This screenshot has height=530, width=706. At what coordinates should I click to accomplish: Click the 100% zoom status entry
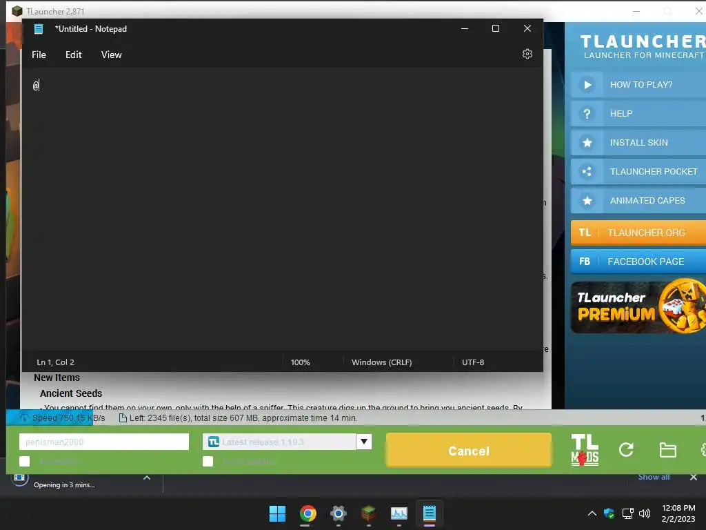click(x=301, y=362)
